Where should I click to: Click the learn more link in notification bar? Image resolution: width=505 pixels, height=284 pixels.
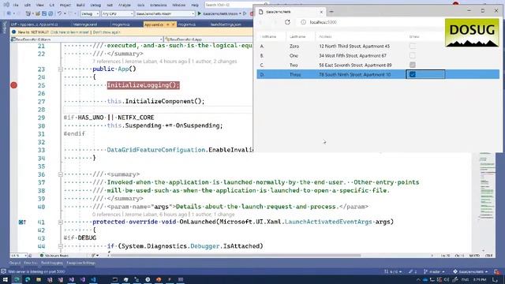69,32
